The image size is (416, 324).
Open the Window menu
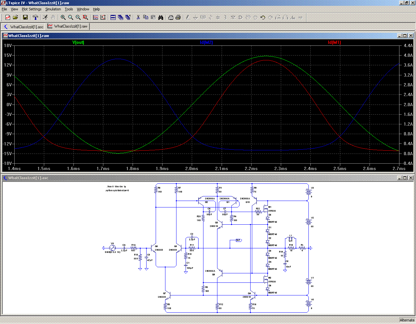pyautogui.click(x=83, y=9)
